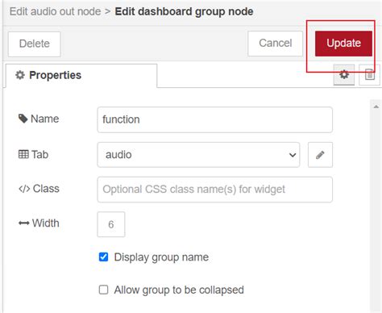Click the scrollbar up arrow

point(376,106)
